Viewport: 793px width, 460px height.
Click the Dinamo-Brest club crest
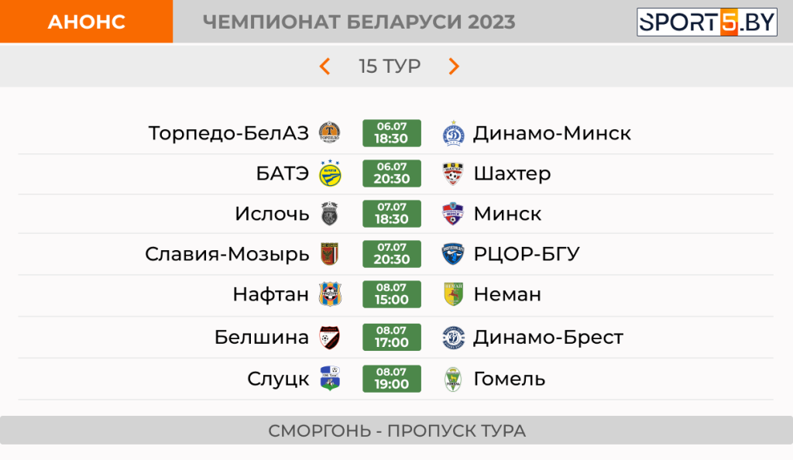point(453,337)
